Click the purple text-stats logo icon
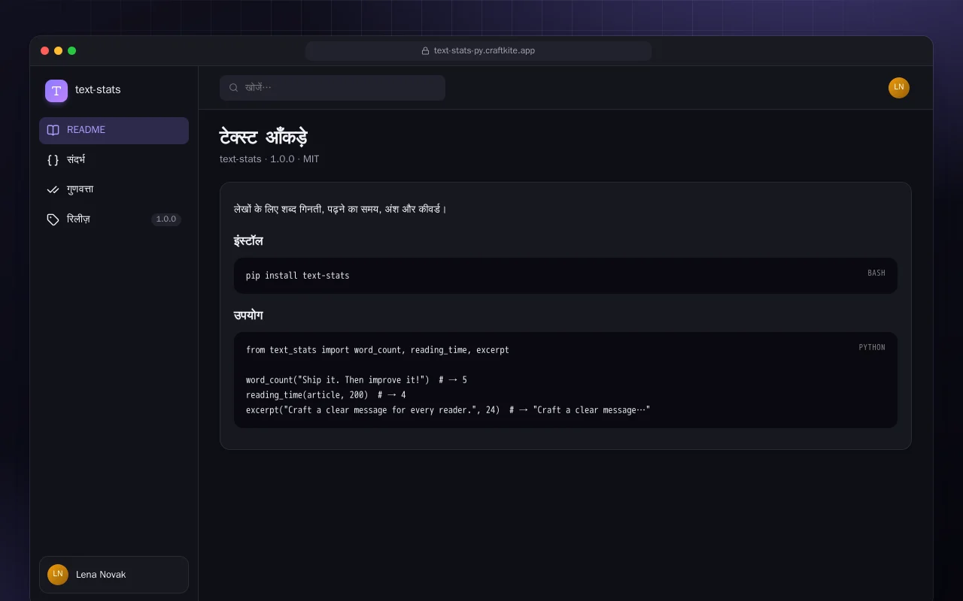The width and height of the screenshot is (963, 601). [56, 91]
